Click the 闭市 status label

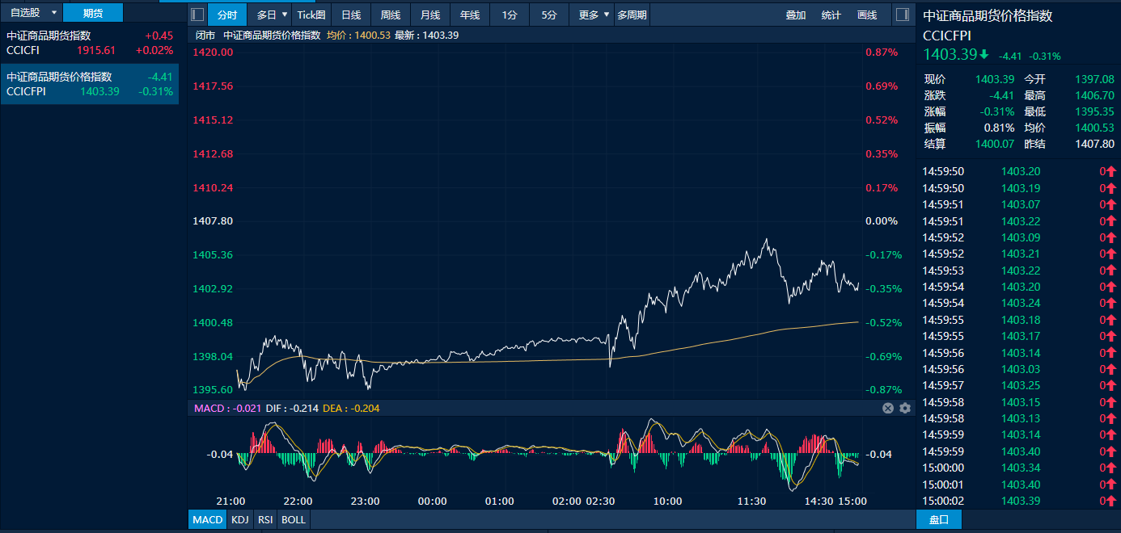tap(205, 36)
